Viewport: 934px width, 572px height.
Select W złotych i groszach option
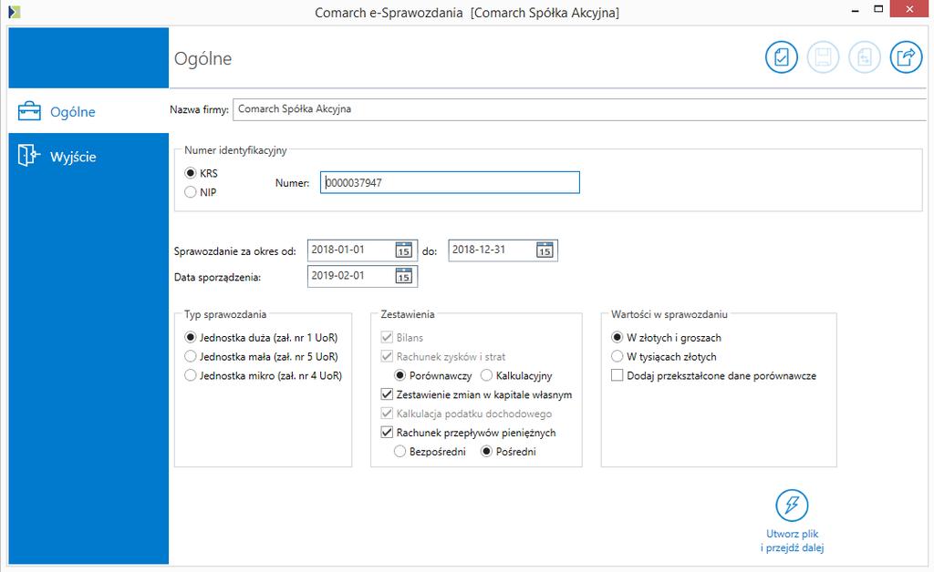617,337
